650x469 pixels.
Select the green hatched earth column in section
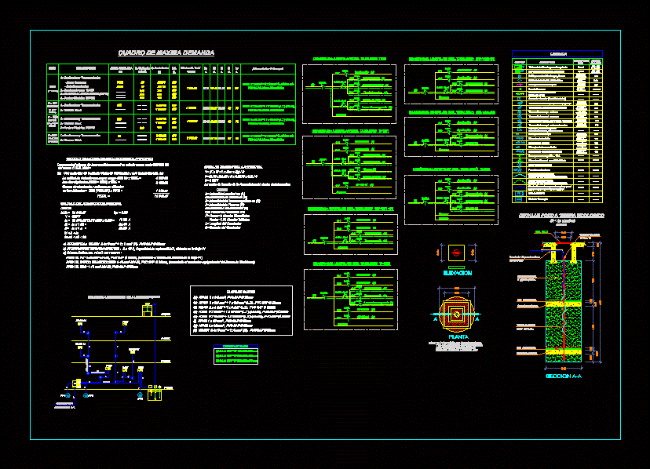pos(564,311)
